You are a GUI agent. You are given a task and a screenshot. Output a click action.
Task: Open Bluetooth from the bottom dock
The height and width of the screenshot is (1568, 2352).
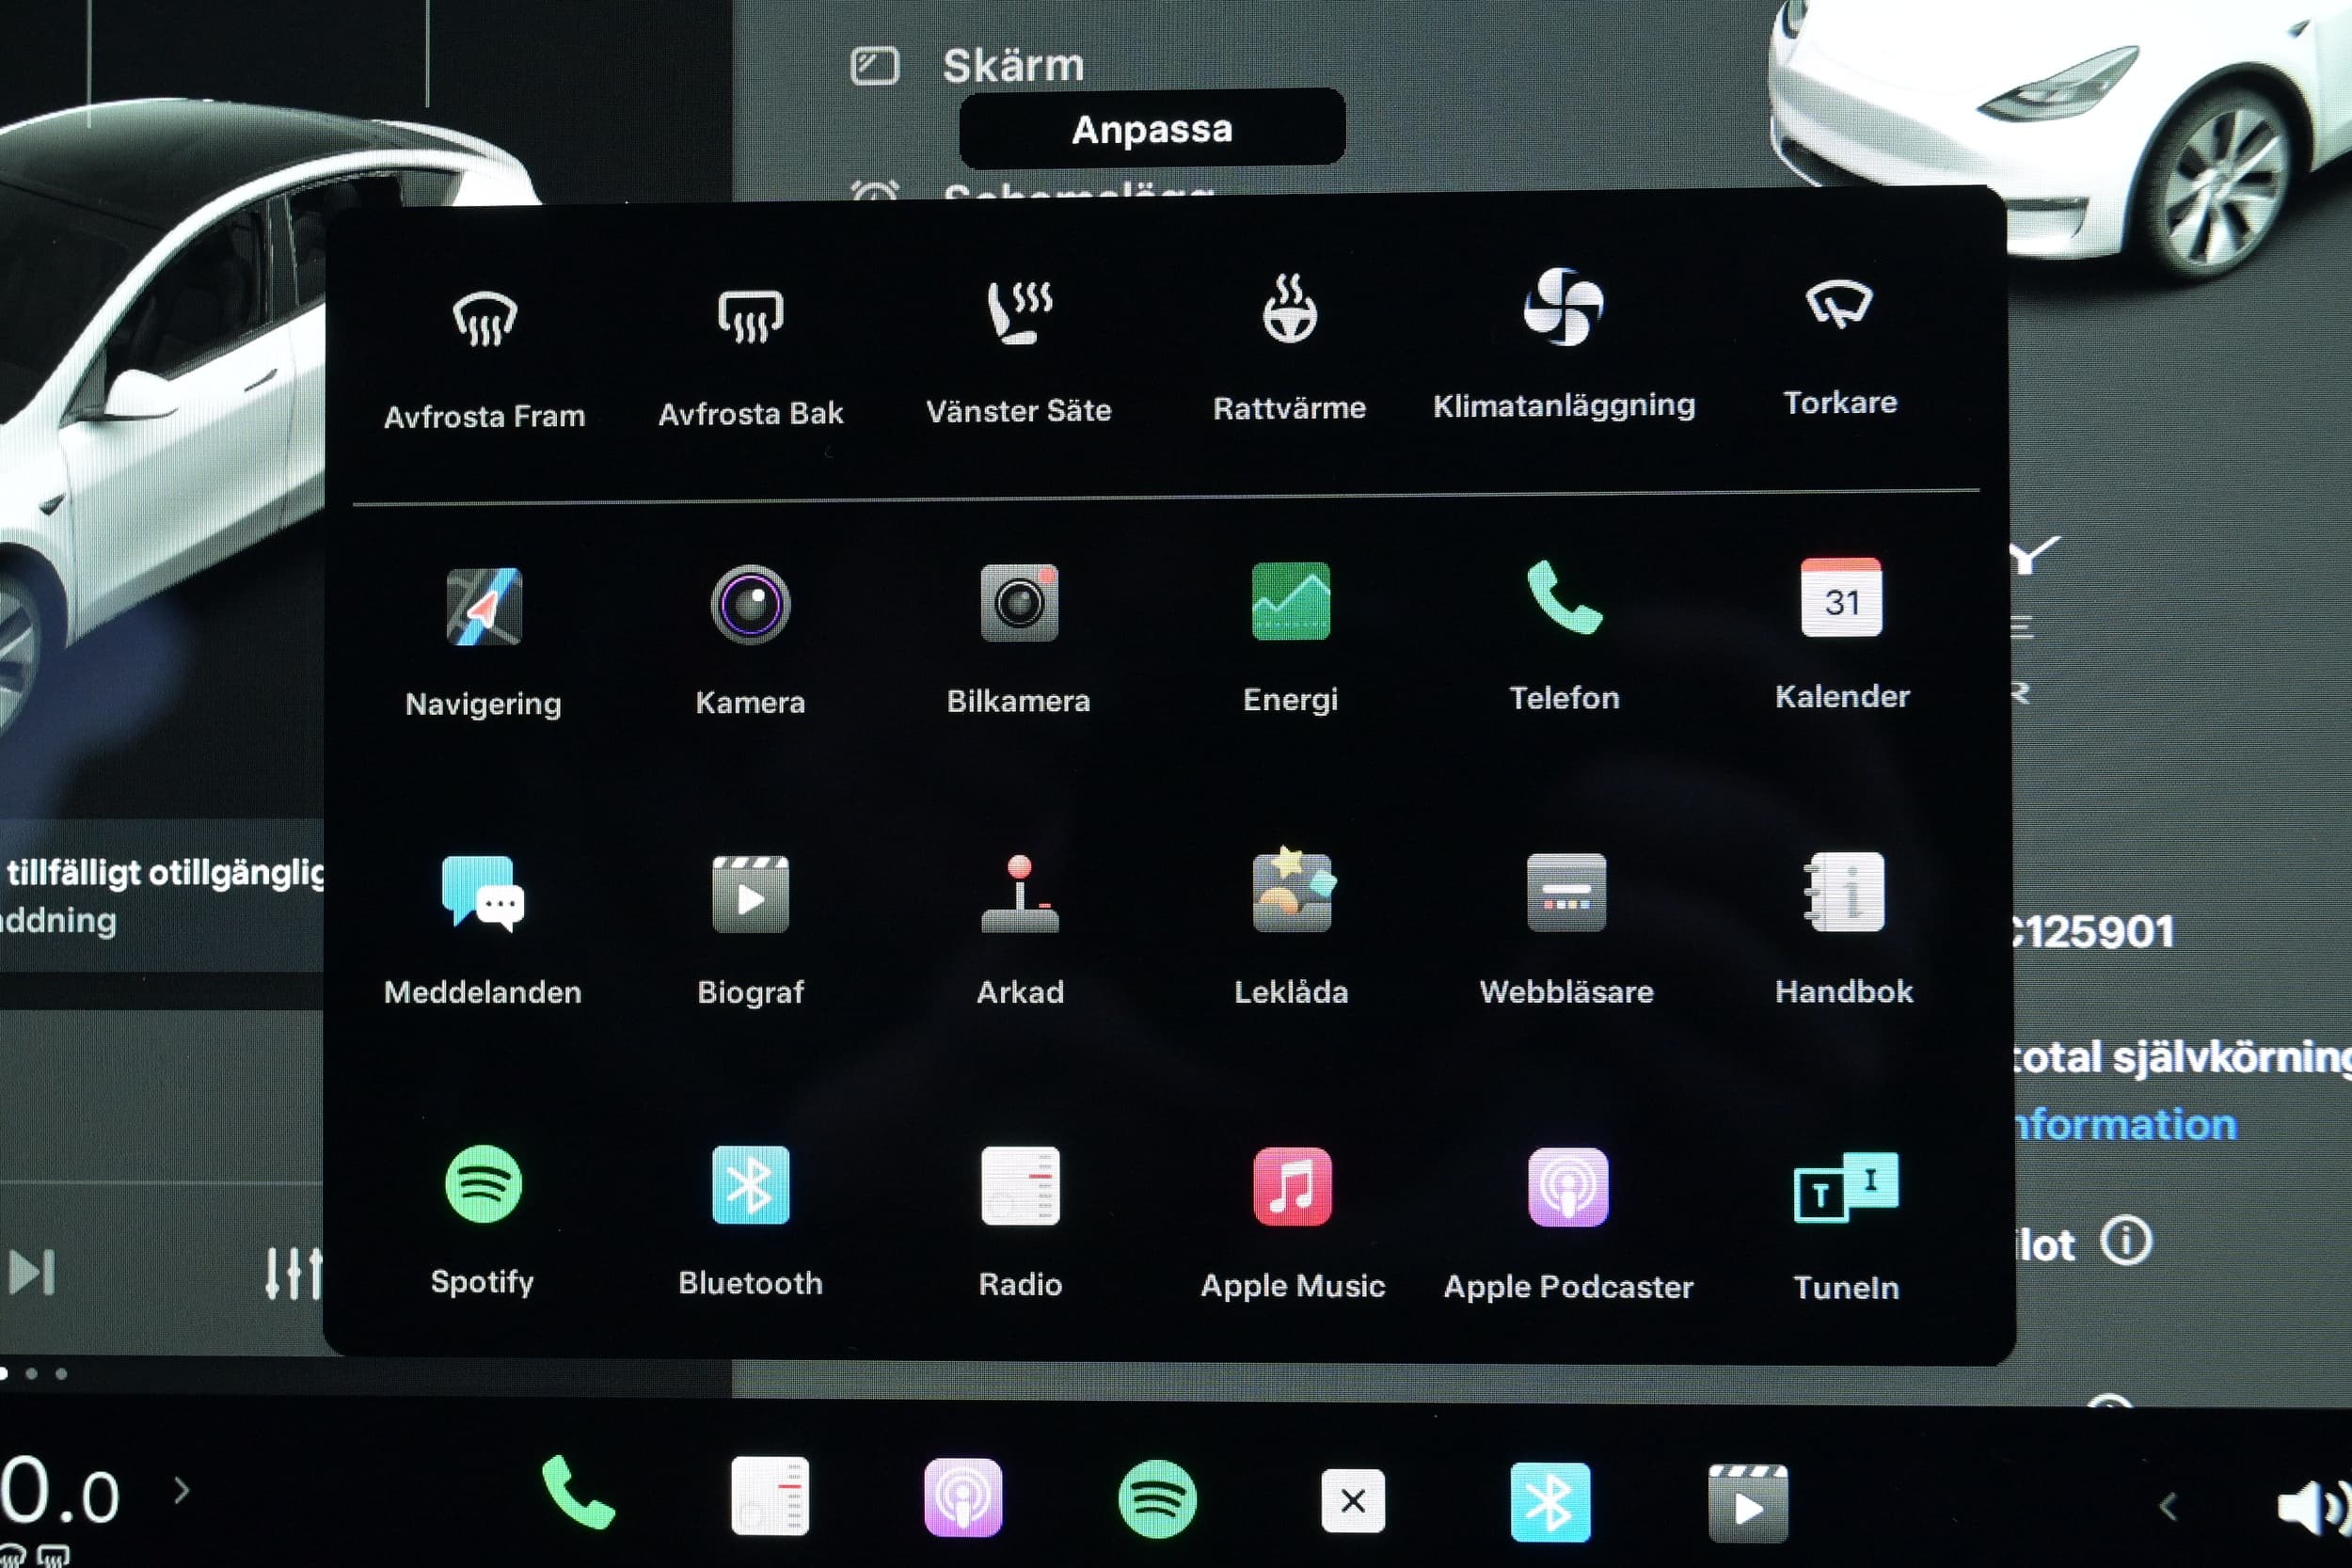coord(1550,1502)
